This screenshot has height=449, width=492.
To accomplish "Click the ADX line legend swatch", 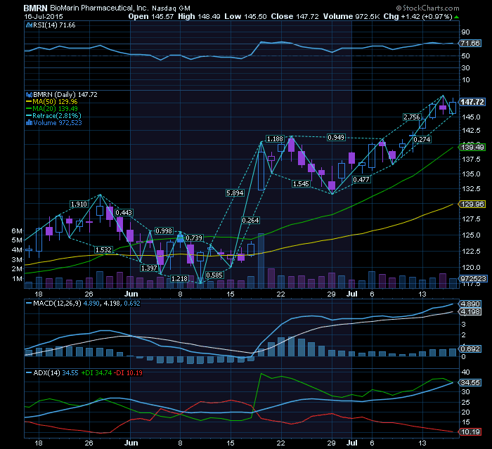I will [x=29, y=373].
